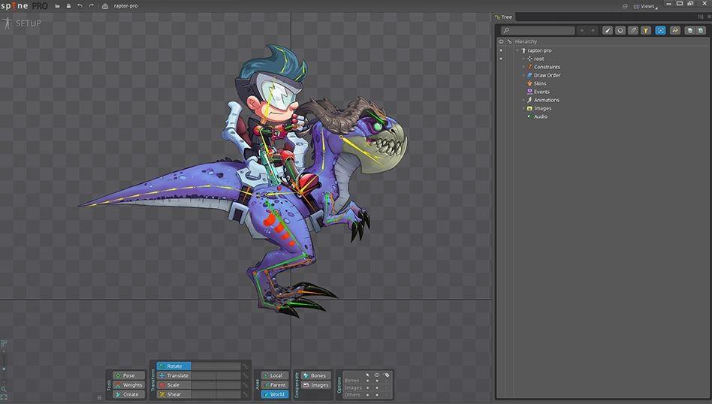Toggle the blue center-on-selection button

tap(660, 31)
